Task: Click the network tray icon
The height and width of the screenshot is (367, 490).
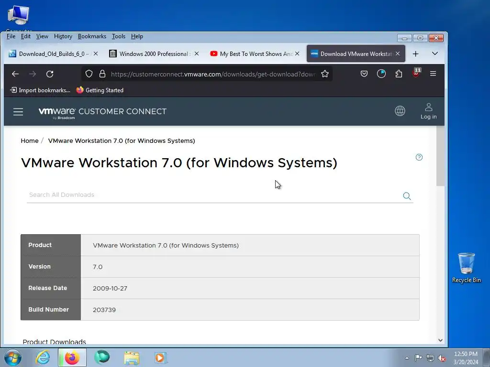Action: pyautogui.click(x=430, y=358)
